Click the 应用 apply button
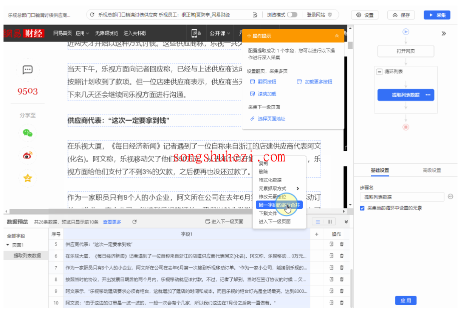This screenshot has width=458, height=321. (406, 300)
